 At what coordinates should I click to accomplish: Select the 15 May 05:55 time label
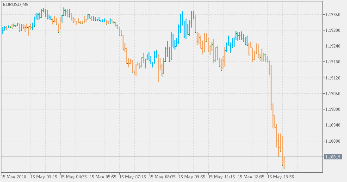click(x=103, y=177)
